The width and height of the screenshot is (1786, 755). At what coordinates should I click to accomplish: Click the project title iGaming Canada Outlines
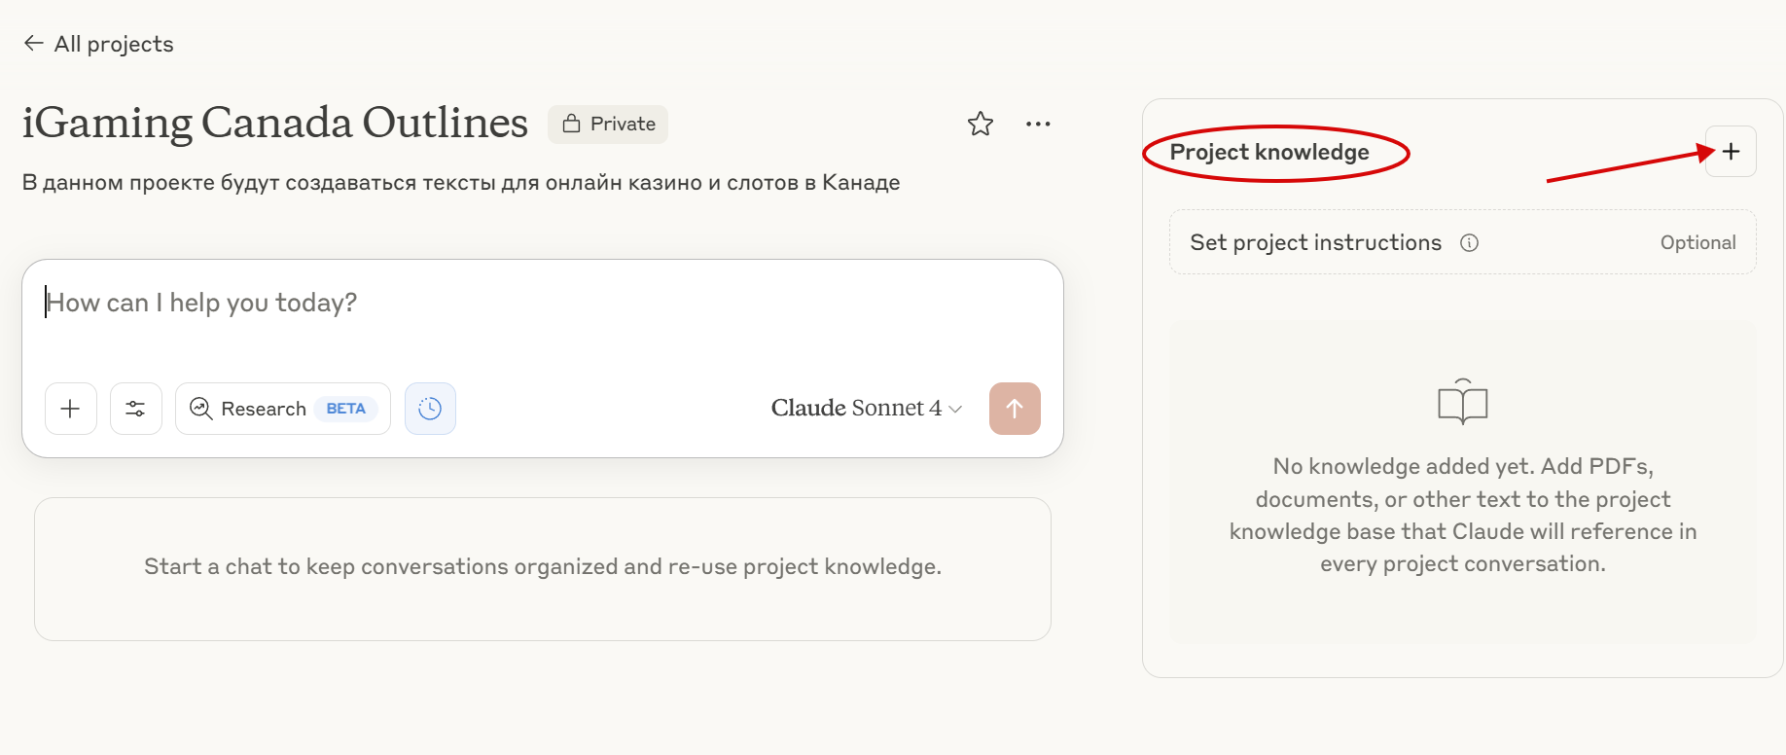point(275,124)
